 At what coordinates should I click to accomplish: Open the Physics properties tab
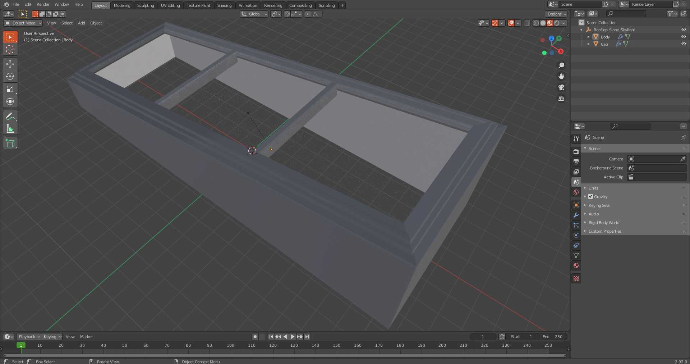pyautogui.click(x=576, y=235)
